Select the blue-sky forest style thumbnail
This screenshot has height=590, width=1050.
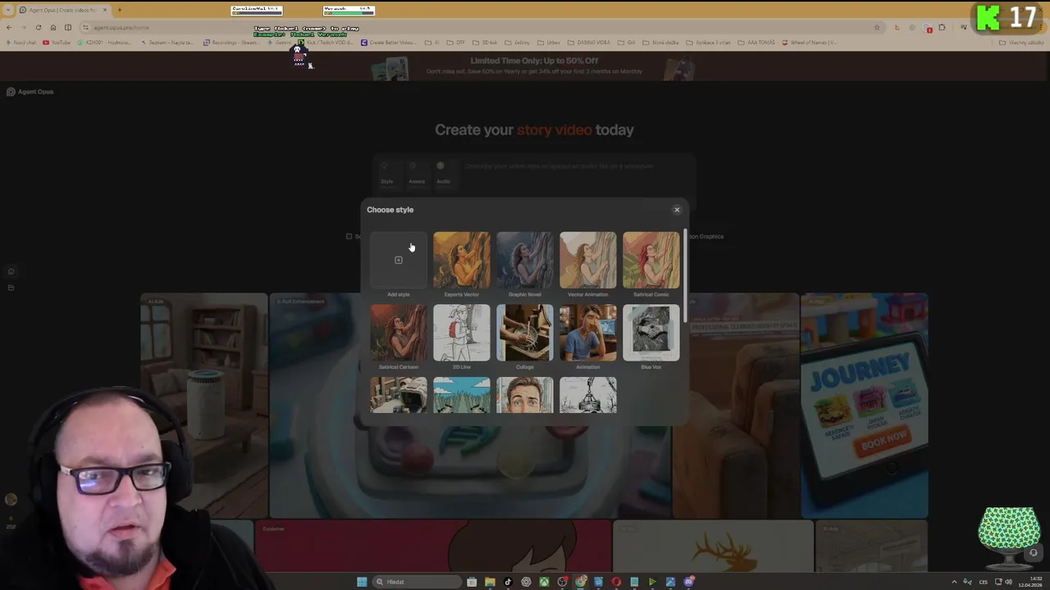(x=462, y=395)
